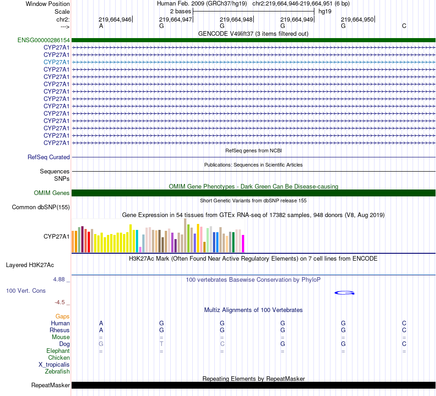Click the GTEx Gene Expression in 54 tissues title
Viewport: 436px width, 396px height.
point(253,215)
